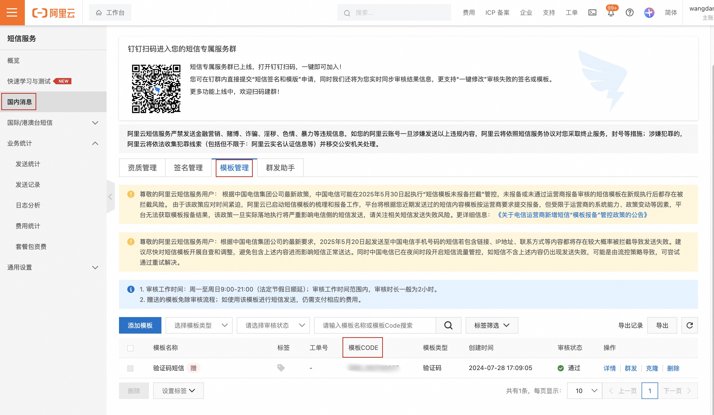Expand 国际/港澳台短信 menu
Screen dimensions: 714x415
tap(53, 122)
